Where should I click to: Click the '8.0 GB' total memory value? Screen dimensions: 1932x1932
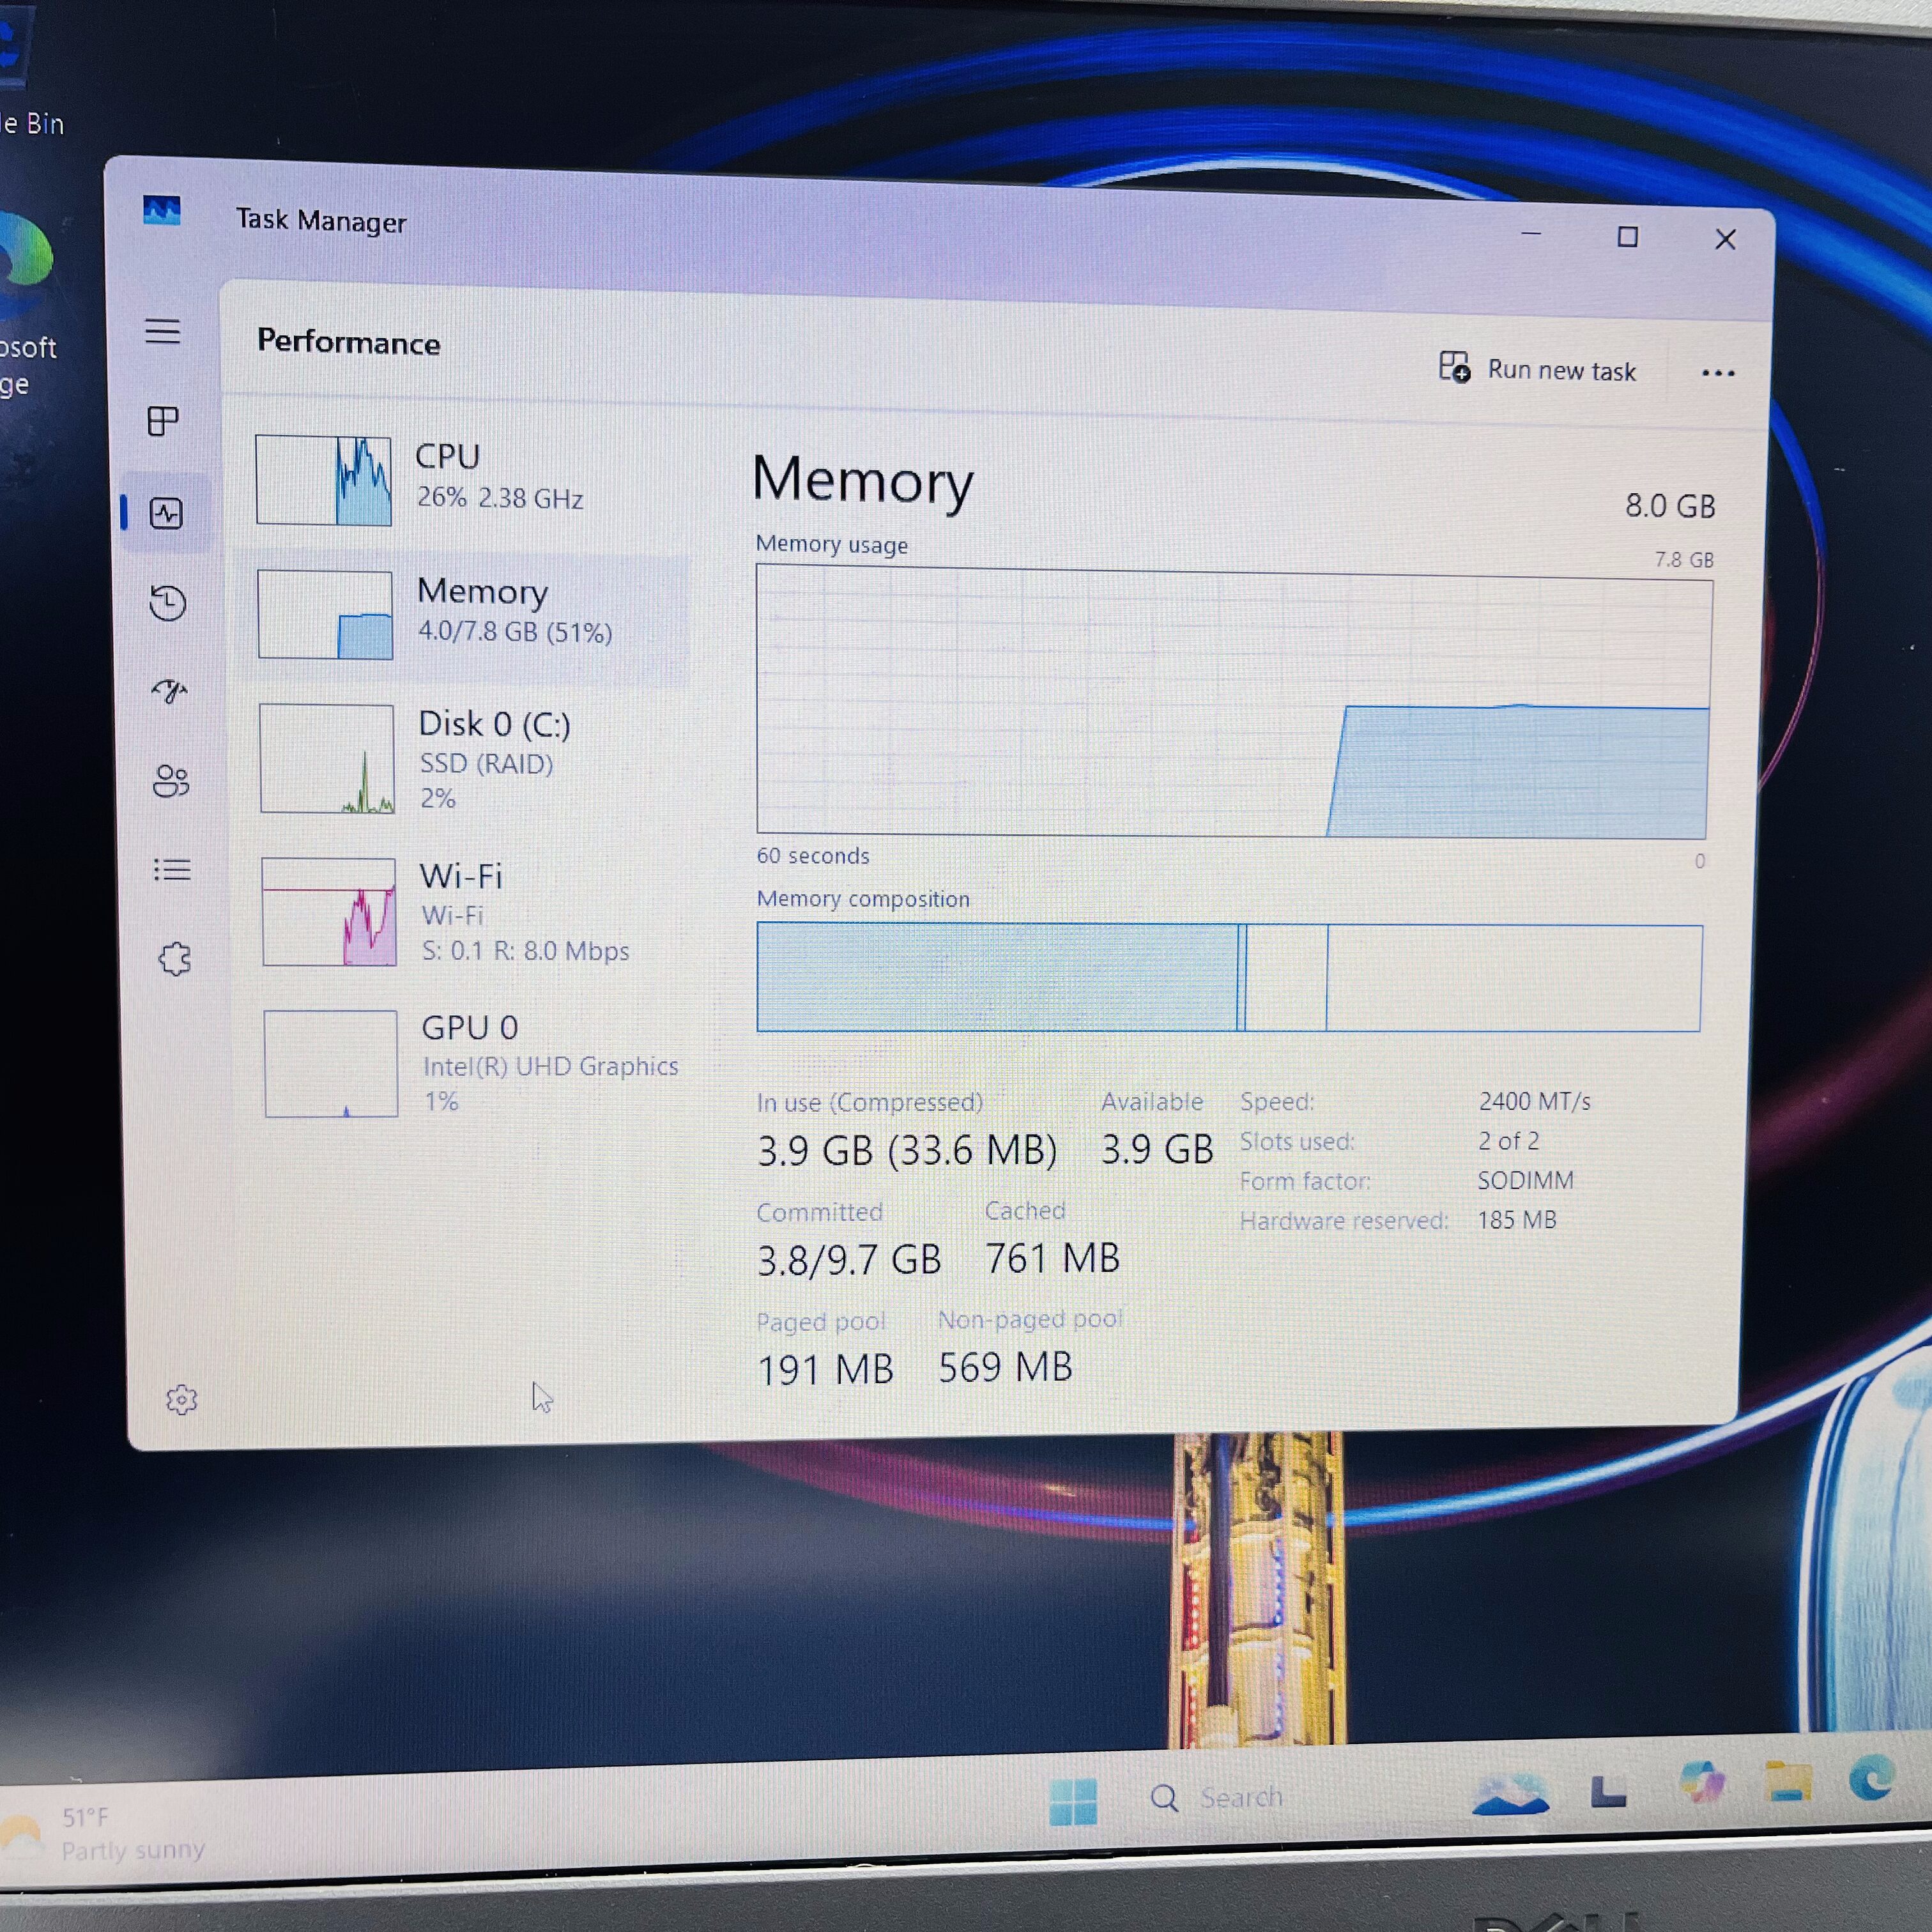click(x=1669, y=506)
